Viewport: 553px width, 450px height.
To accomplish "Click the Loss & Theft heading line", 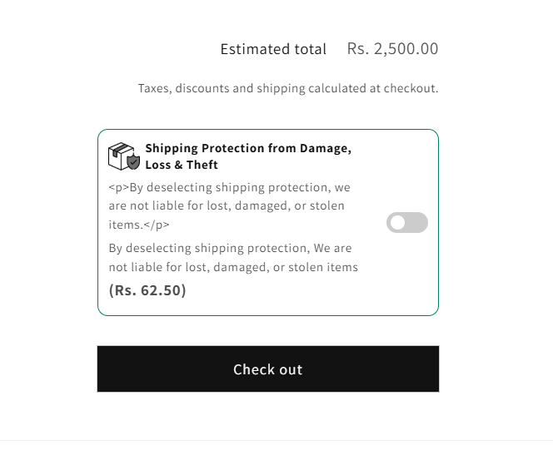I will [182, 165].
